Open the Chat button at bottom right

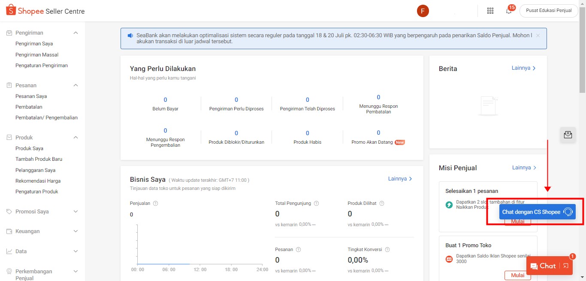[x=550, y=266]
